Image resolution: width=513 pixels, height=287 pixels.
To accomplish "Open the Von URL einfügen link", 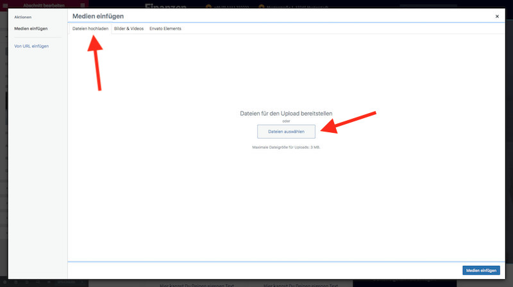I will [x=31, y=46].
